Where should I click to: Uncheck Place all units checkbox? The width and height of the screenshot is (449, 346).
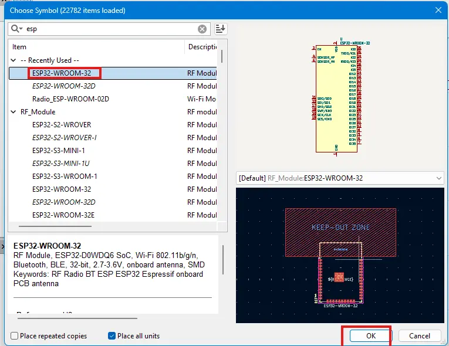(x=112, y=335)
